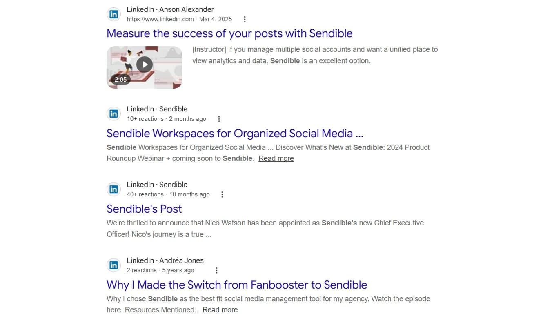Click 'LinkedIn · Anson Alexander' source label
The height and width of the screenshot is (316, 543).
pyautogui.click(x=170, y=9)
